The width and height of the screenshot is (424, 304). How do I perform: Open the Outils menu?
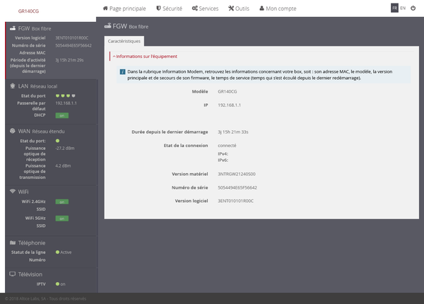240,8
